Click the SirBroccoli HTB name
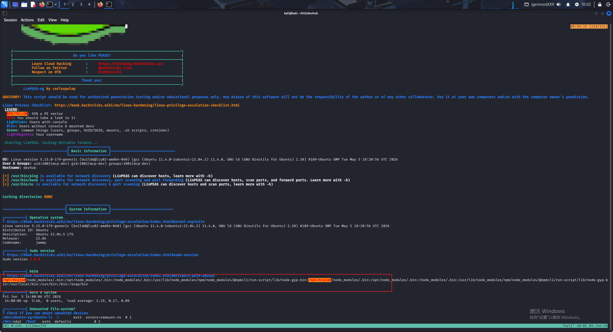613x332 pixels. (110, 72)
